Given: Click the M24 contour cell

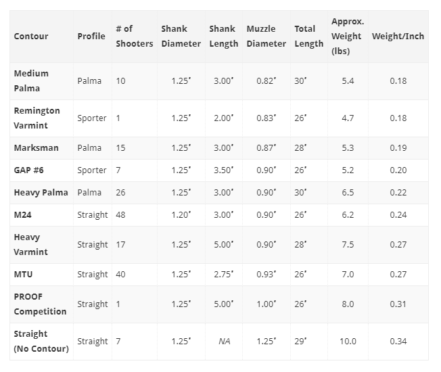Looking at the screenshot, I should click(x=22, y=215).
